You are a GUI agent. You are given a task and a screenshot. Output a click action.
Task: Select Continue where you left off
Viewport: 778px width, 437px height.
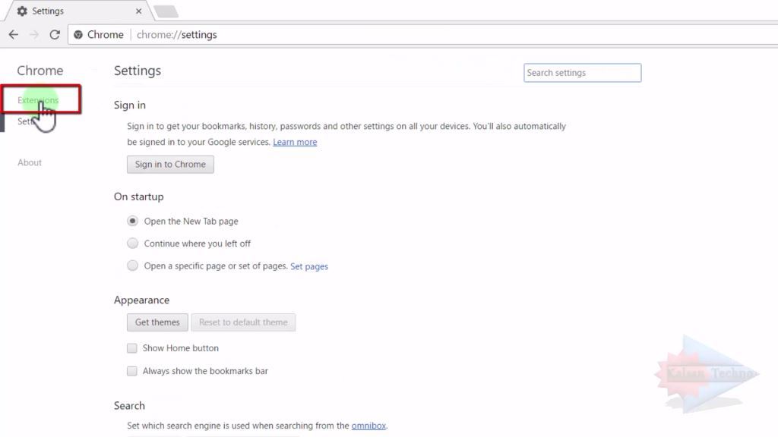(132, 244)
